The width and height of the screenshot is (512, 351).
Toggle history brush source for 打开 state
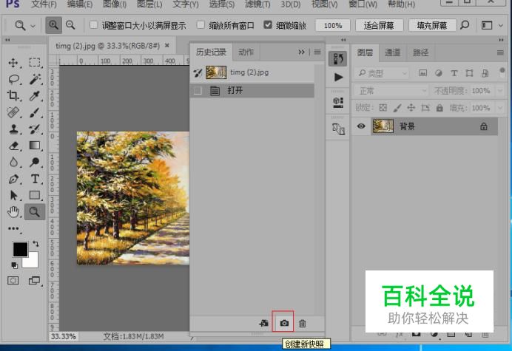(x=198, y=90)
